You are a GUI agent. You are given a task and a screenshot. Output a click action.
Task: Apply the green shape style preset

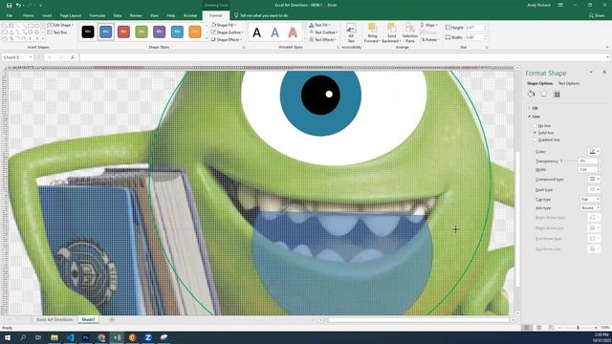(142, 32)
